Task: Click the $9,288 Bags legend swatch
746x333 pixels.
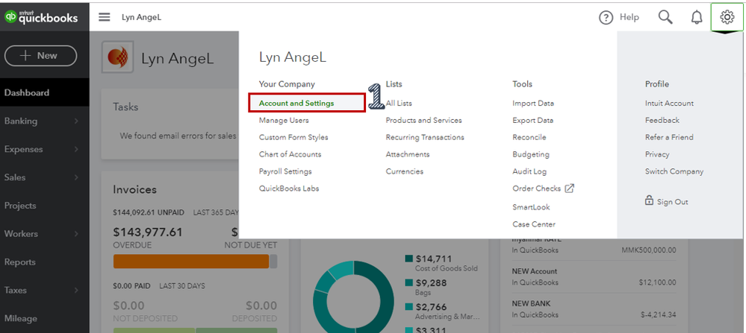Action: [x=408, y=283]
